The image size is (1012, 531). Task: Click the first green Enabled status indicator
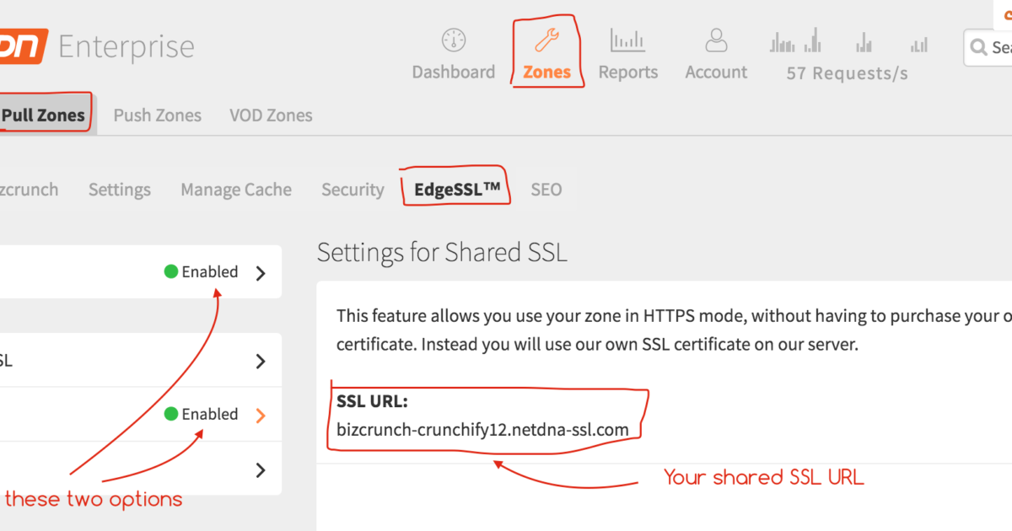(x=202, y=271)
